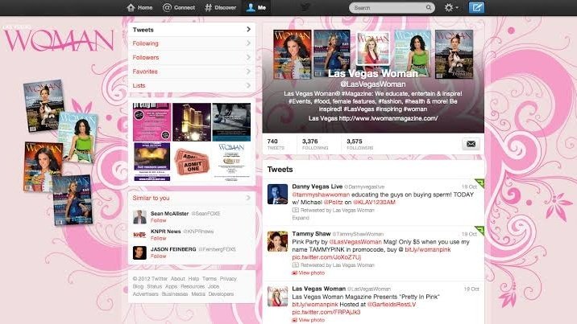Open Sean McAllister's profile avatar
The image size is (577, 324).
(139, 216)
